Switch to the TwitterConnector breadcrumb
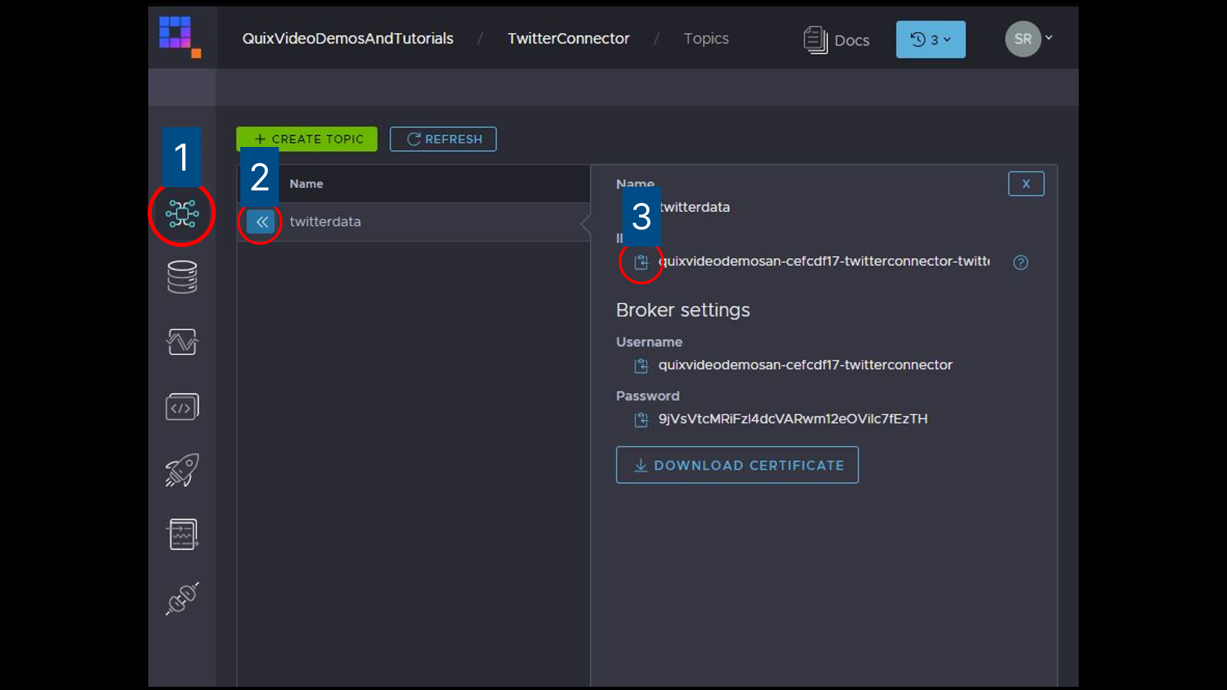 coord(568,38)
